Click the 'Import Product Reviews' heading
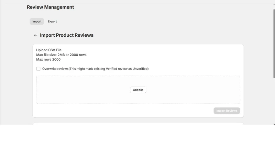The image size is (275, 154). coord(67,35)
